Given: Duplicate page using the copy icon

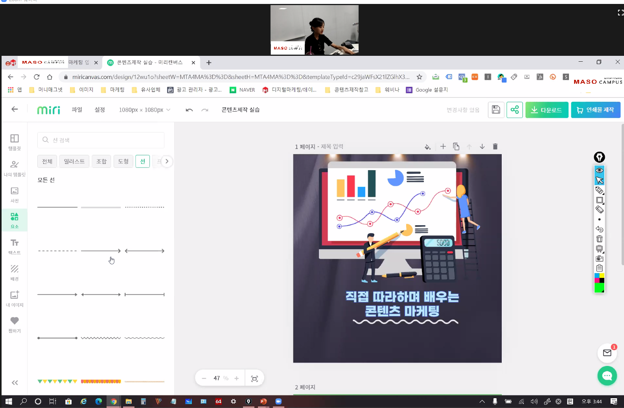Looking at the screenshot, I should point(456,147).
